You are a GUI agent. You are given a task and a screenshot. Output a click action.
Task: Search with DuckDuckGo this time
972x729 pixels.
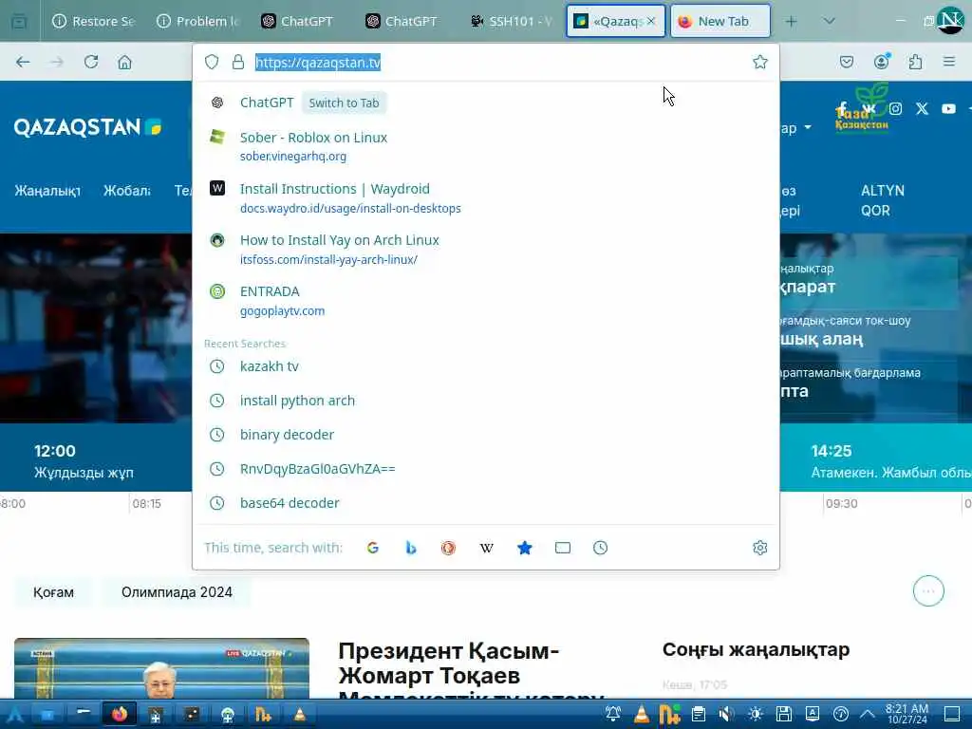448,548
